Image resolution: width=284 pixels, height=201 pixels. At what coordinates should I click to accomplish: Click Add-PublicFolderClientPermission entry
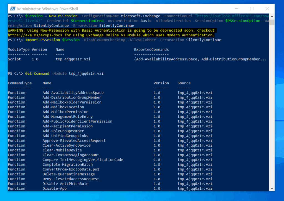(x=77, y=121)
